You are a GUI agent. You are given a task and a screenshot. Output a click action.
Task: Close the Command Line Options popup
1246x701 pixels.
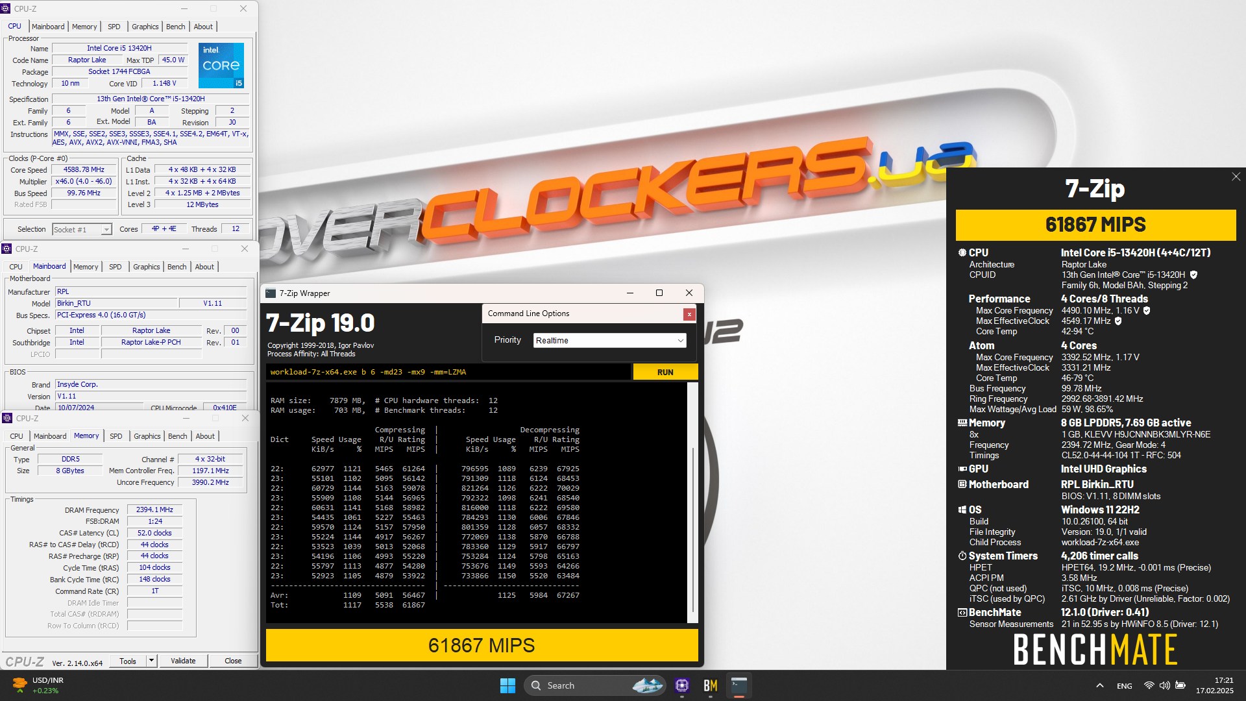click(689, 314)
